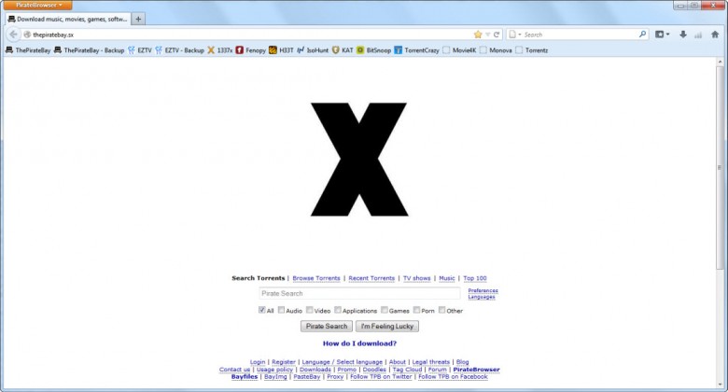728x392 pixels.
Task: Open the Torrentz bookmark
Action: click(532, 50)
